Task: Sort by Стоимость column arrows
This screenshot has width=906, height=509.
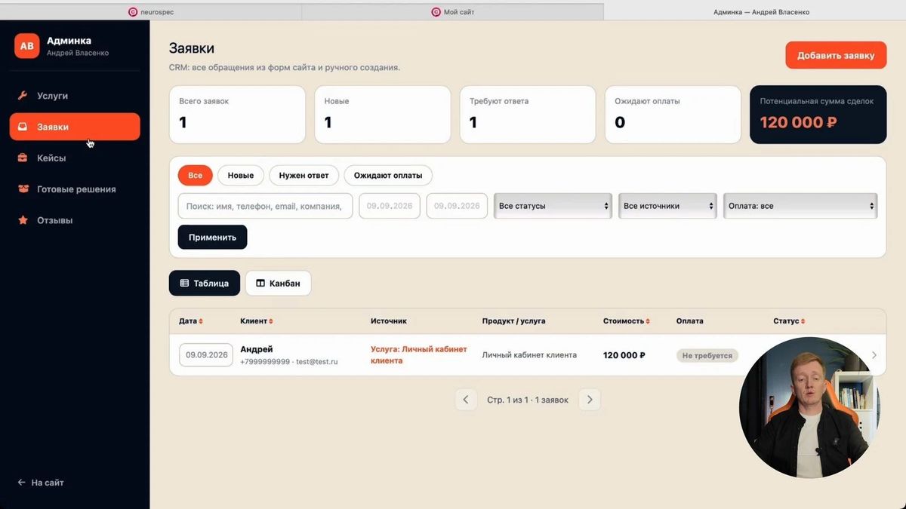Action: [x=648, y=321]
